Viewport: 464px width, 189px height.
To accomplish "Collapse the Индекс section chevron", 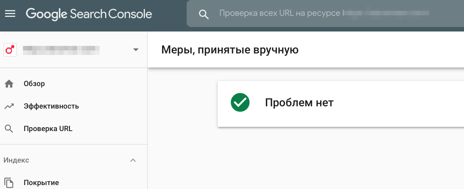I will (x=133, y=160).
